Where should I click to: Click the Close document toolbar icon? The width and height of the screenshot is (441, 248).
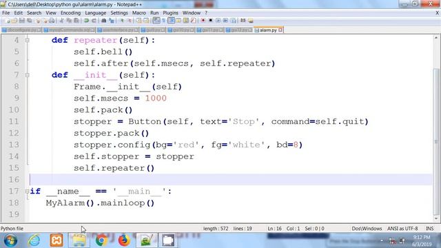click(38, 21)
